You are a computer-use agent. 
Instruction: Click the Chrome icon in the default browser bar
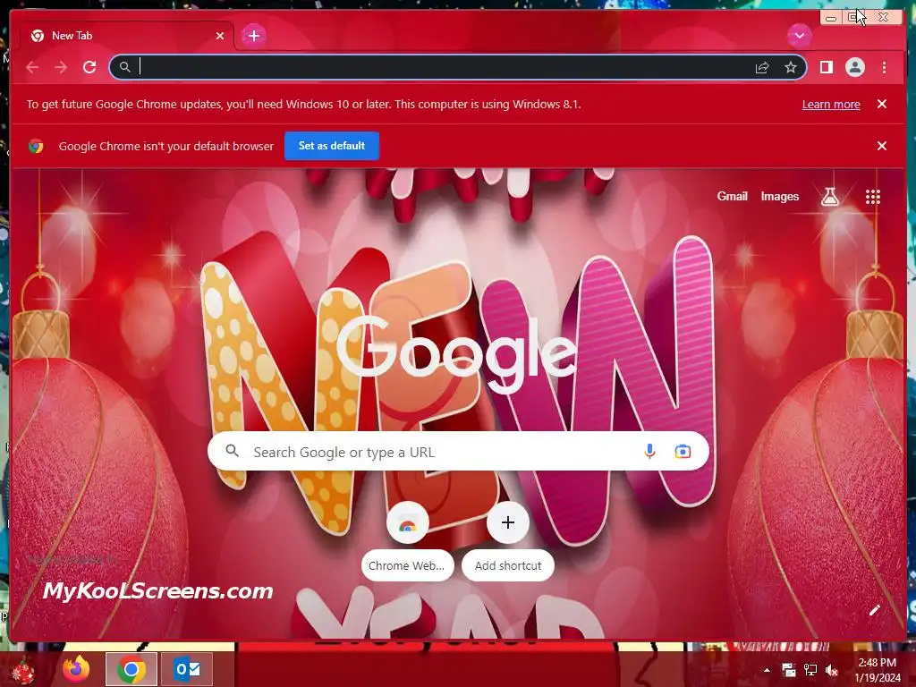pyautogui.click(x=36, y=146)
